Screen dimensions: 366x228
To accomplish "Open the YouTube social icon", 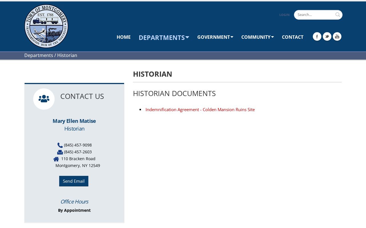I will tap(337, 36).
